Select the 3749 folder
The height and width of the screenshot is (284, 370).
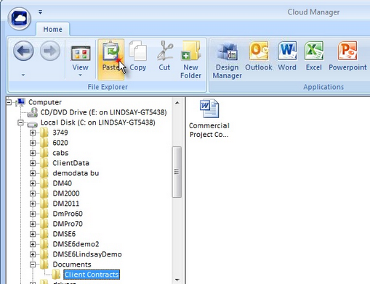tap(60, 133)
